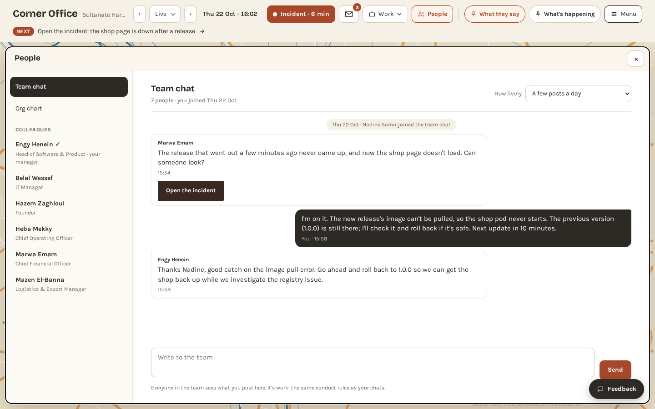Image resolution: width=655 pixels, height=409 pixels.
Task: Click the '7 people · you joined' subtitle
Action: (x=194, y=100)
